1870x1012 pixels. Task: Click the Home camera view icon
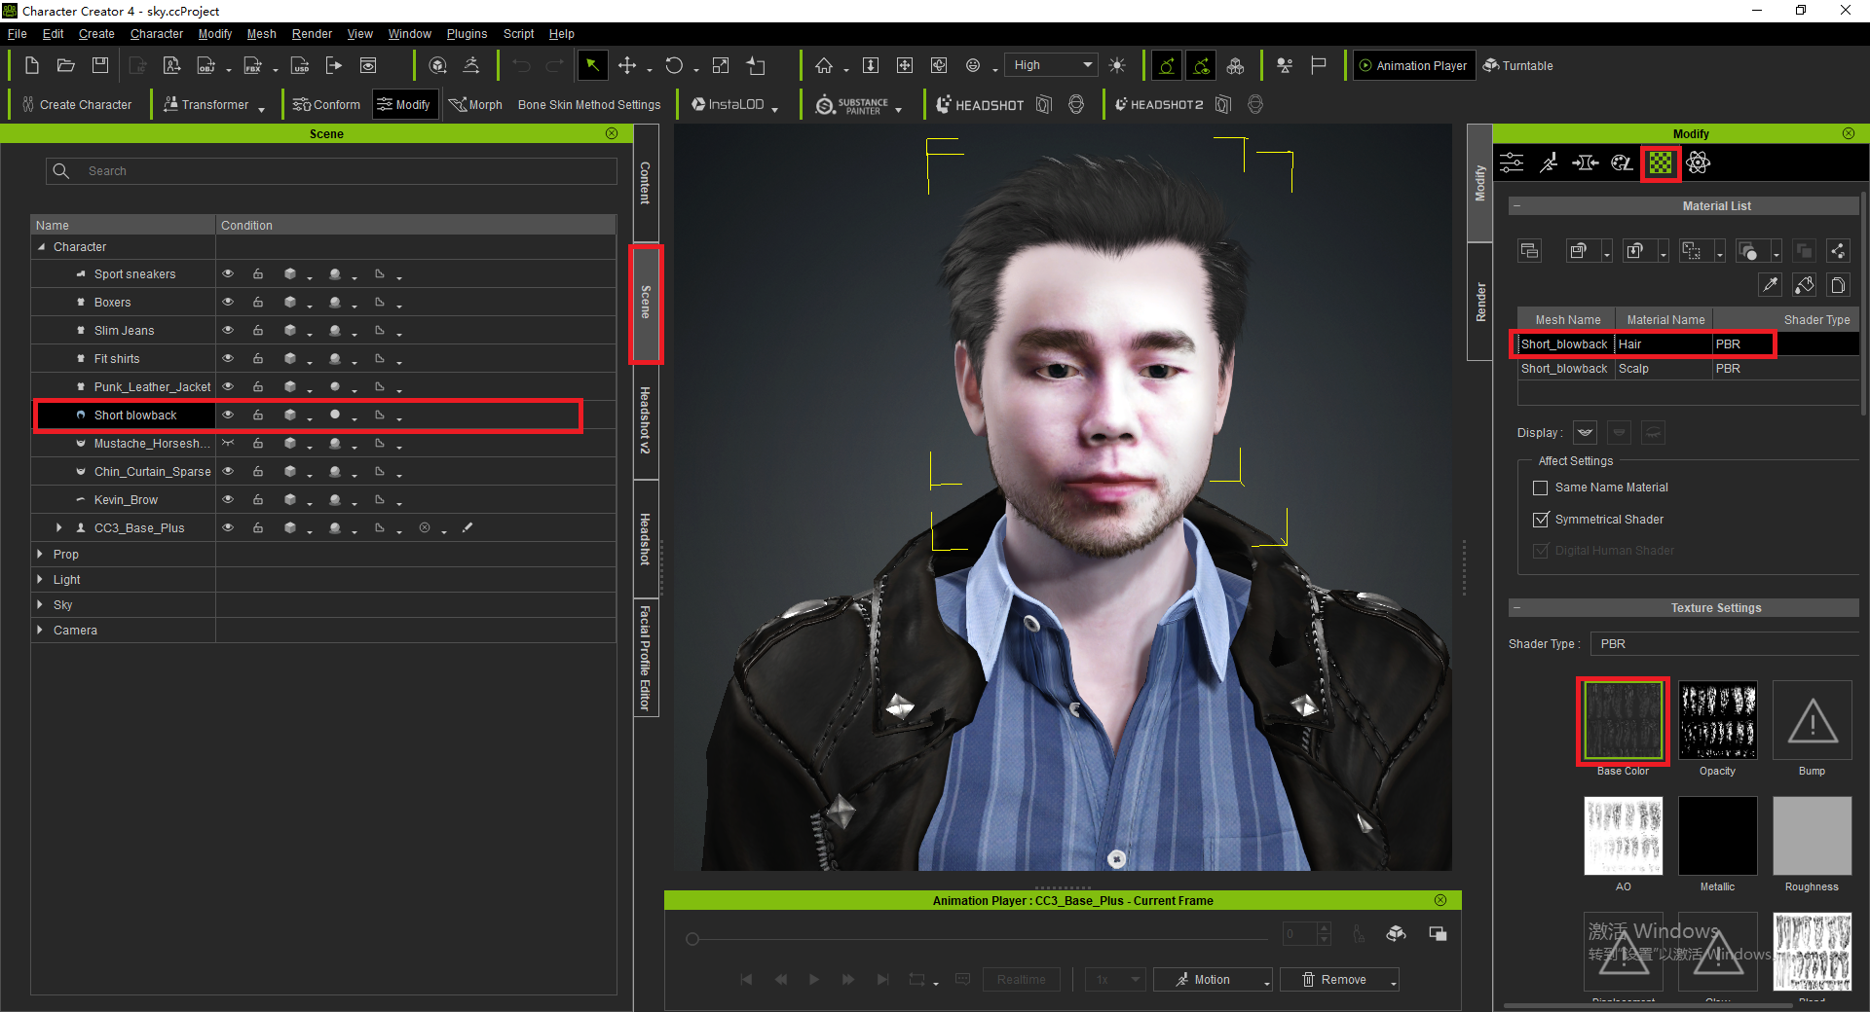click(x=824, y=65)
